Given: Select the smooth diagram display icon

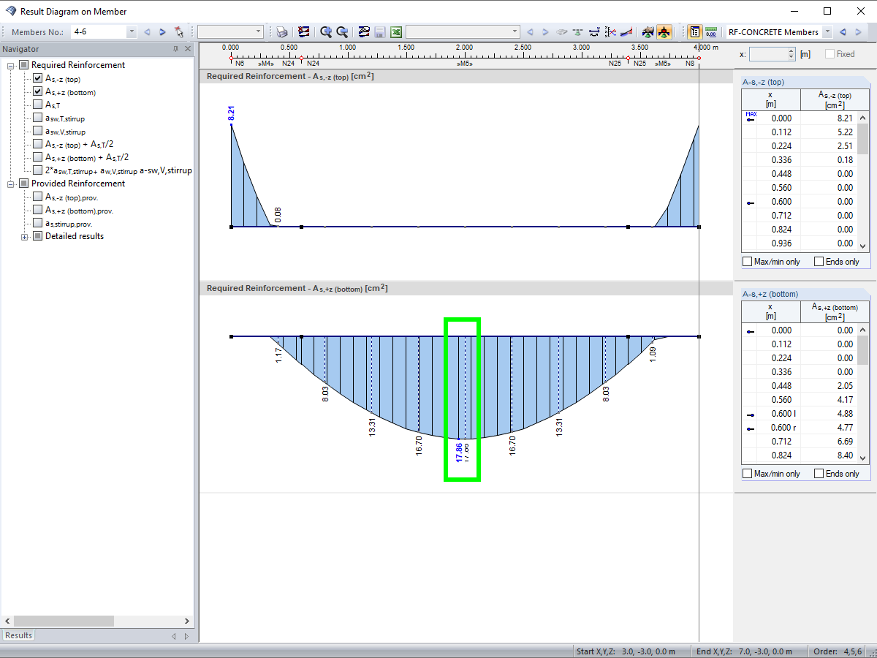Looking at the screenshot, I should coord(362,31).
